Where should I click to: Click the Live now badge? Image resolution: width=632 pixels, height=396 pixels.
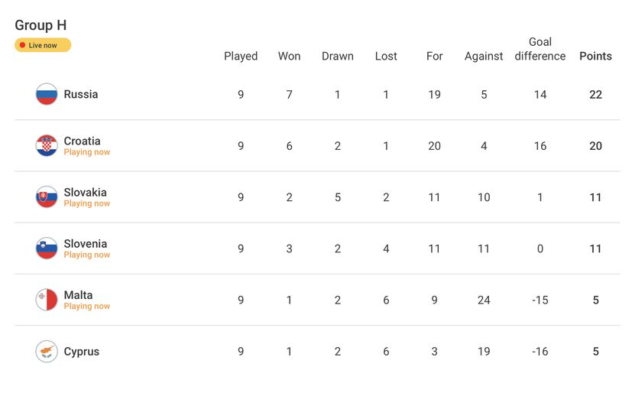(x=43, y=46)
